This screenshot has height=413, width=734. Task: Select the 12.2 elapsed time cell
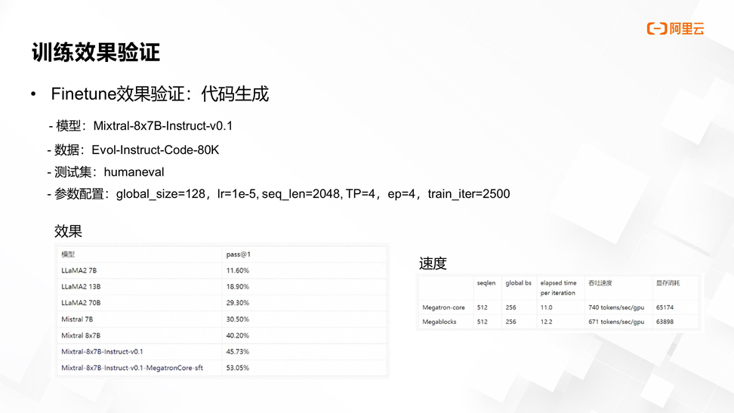pos(546,322)
